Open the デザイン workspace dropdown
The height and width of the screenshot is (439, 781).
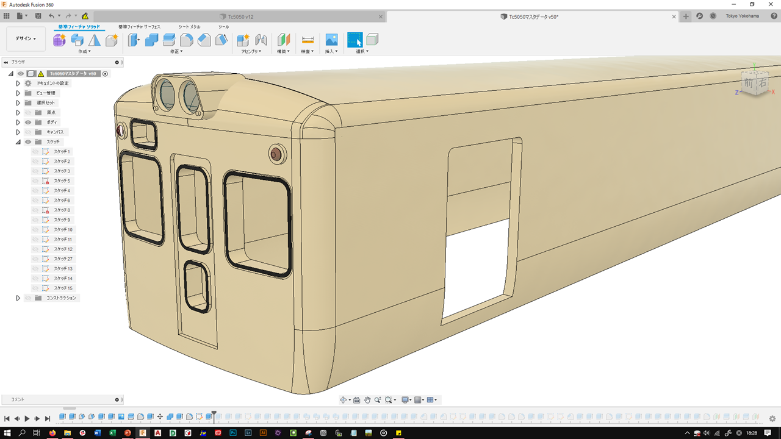click(26, 38)
